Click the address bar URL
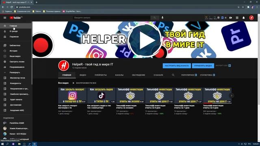Screen dimensions: 260x146 point(24,7)
